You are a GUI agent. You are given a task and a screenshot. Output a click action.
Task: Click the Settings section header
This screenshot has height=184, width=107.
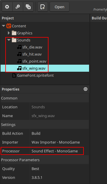point(45,125)
